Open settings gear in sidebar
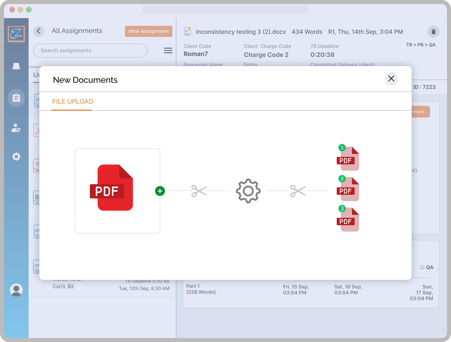 pyautogui.click(x=16, y=157)
